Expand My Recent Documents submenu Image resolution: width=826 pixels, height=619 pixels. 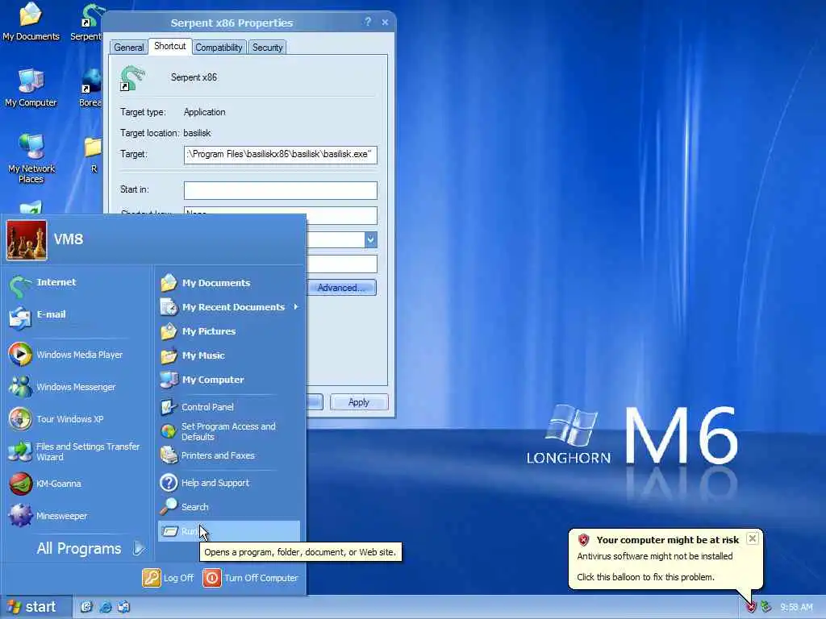[x=229, y=307]
